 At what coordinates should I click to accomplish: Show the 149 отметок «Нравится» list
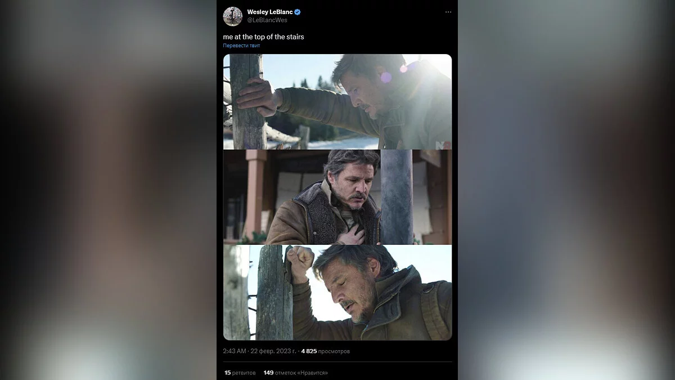coord(295,373)
